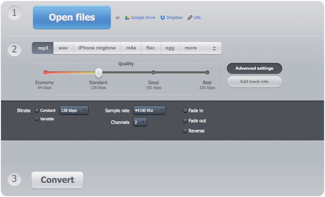Click the Convert button

[x=58, y=180]
